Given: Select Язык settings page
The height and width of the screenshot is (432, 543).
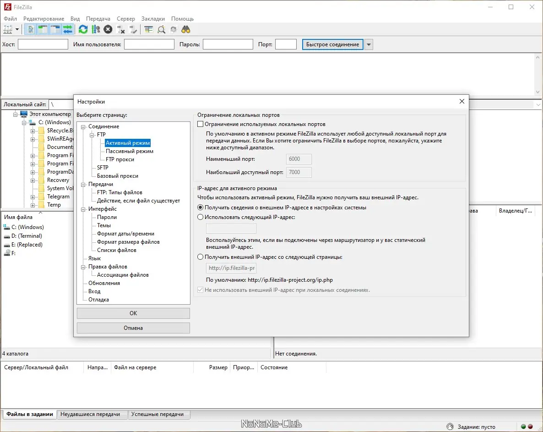Looking at the screenshot, I should pos(94,258).
